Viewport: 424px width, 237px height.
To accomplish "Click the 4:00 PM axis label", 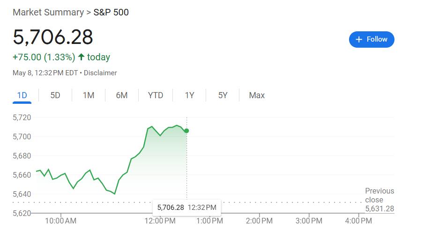I will tap(358, 221).
